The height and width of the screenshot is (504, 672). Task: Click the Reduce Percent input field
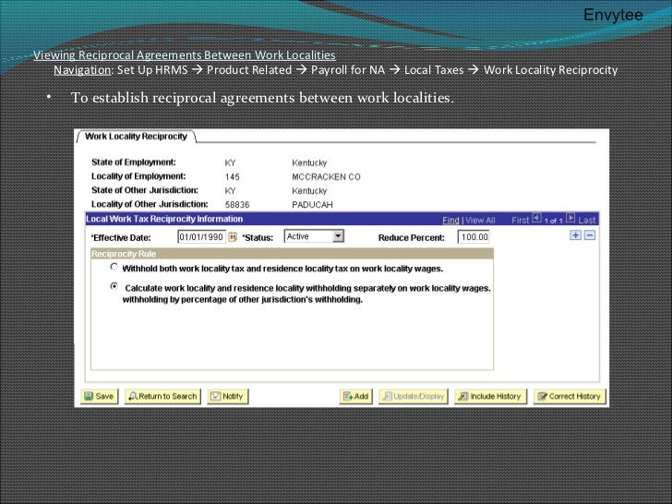click(474, 237)
